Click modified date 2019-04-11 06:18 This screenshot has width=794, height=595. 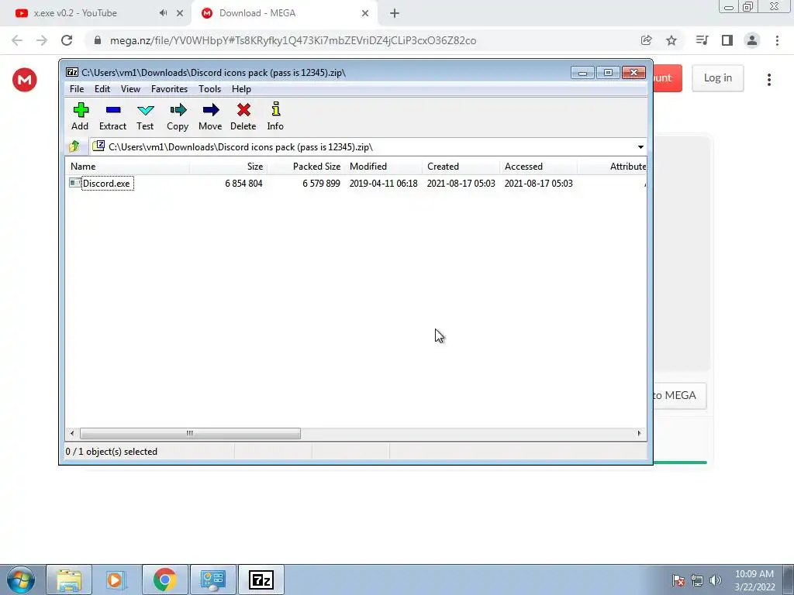[383, 184]
